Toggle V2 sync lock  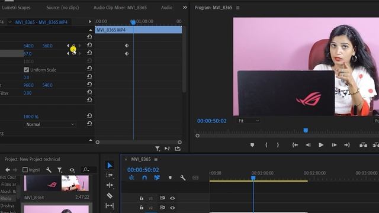162,208
